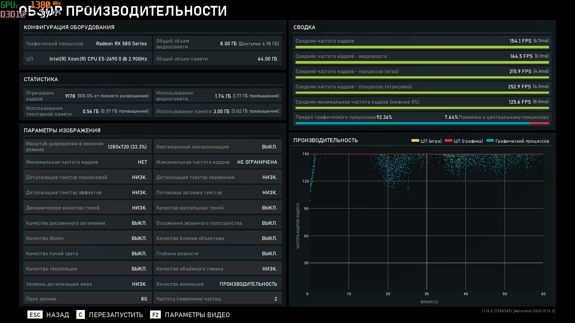Screen dimensions: 575x323
Task: Select the Вертикальная синхронизация row
Action: (x=217, y=147)
